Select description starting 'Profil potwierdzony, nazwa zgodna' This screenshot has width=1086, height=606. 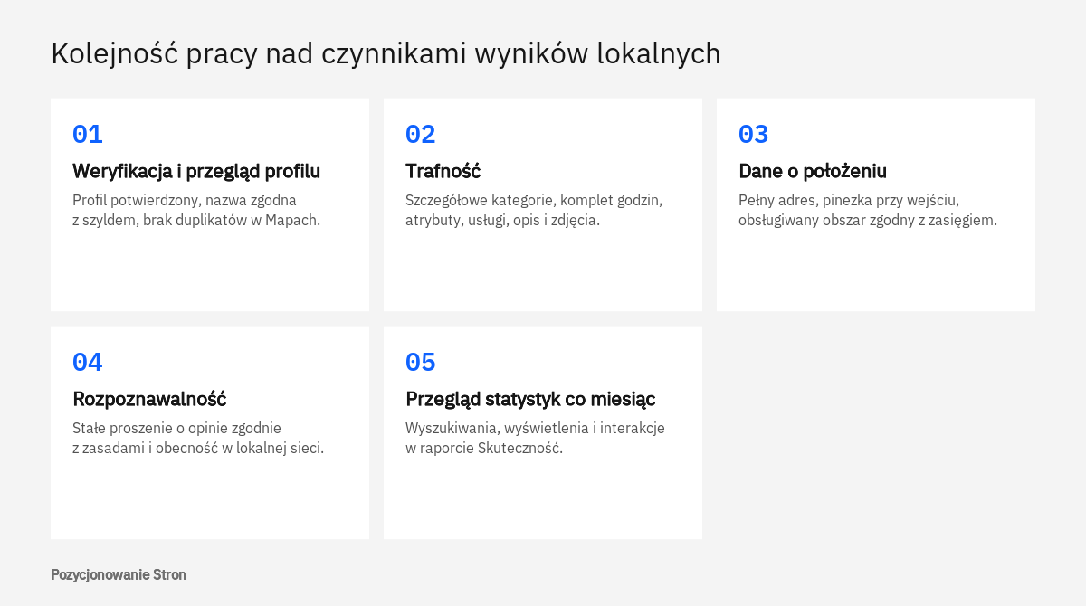click(x=196, y=210)
